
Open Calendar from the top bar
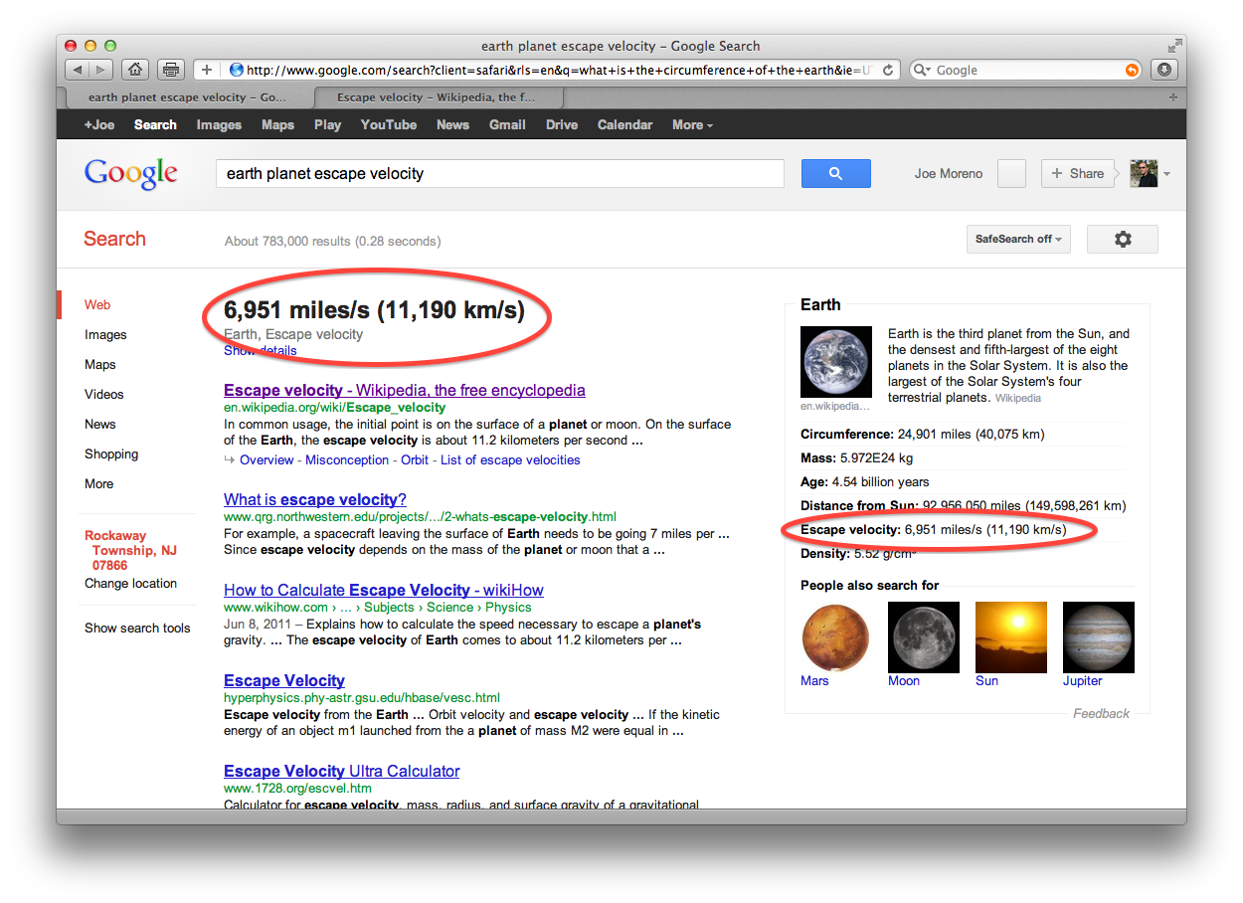coord(624,124)
